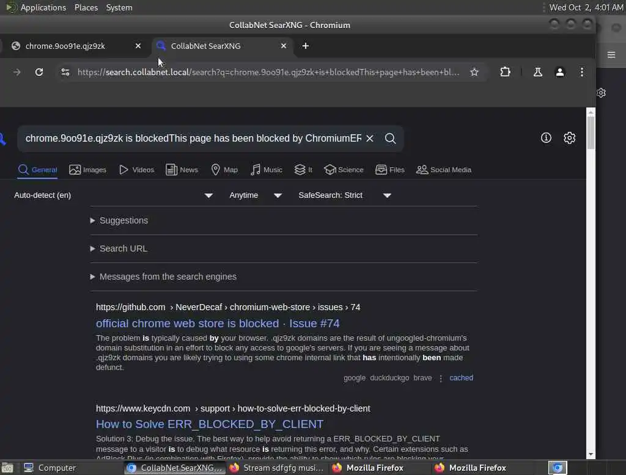Screen dimensions: 626x475
Task: Click the page vertical scrollbar thumb
Action: [591, 132]
